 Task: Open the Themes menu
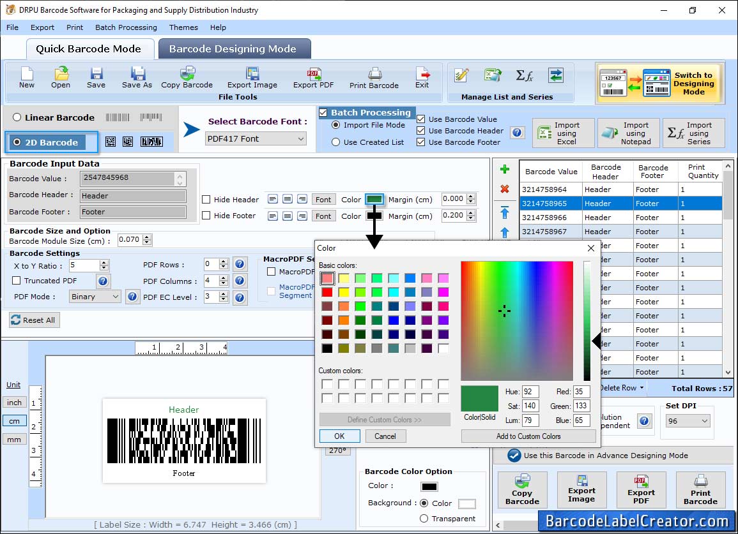[183, 27]
